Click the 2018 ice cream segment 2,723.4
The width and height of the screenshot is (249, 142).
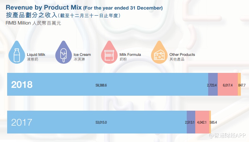pos(213,85)
